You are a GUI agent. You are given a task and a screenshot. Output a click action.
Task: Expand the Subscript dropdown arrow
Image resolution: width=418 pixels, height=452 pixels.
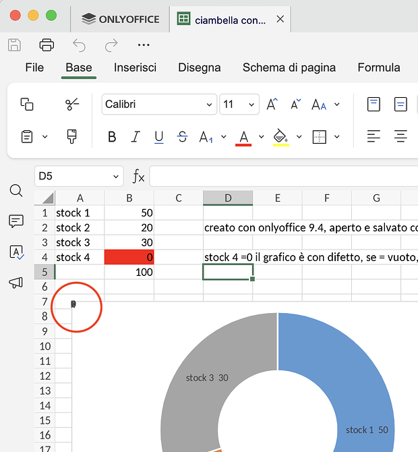[224, 137]
